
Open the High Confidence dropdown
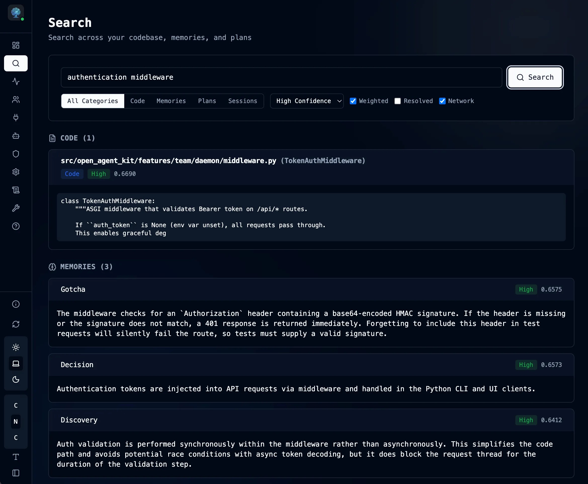click(307, 101)
